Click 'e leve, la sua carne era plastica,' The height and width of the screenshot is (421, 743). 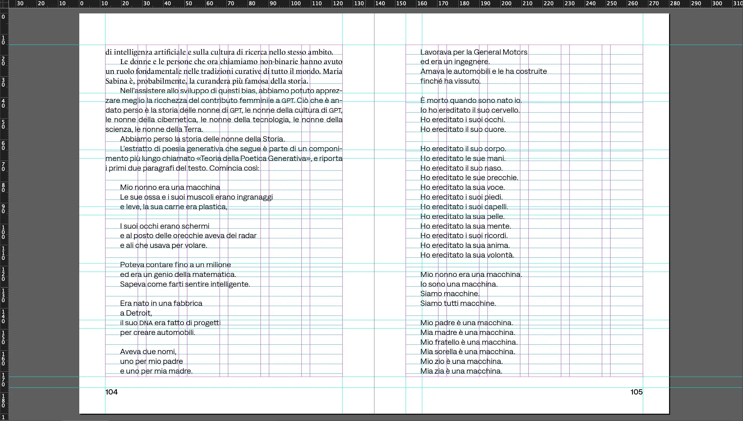(x=174, y=207)
